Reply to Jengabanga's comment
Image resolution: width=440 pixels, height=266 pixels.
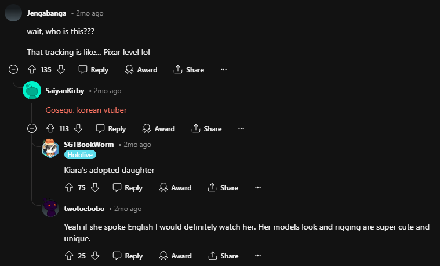click(x=93, y=70)
